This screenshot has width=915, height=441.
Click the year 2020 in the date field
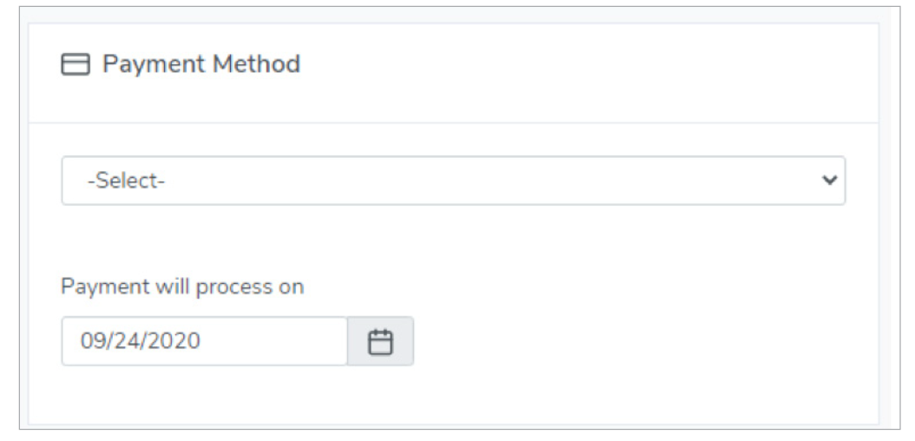point(178,342)
